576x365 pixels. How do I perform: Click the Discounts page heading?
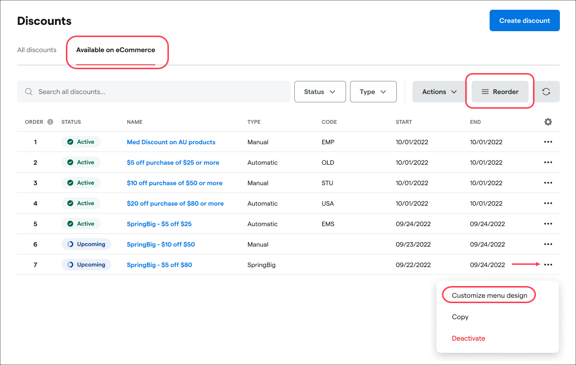pyautogui.click(x=44, y=21)
